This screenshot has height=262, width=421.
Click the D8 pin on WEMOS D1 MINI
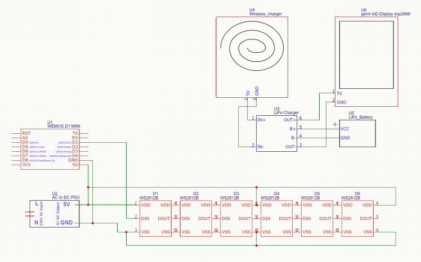coord(25,160)
